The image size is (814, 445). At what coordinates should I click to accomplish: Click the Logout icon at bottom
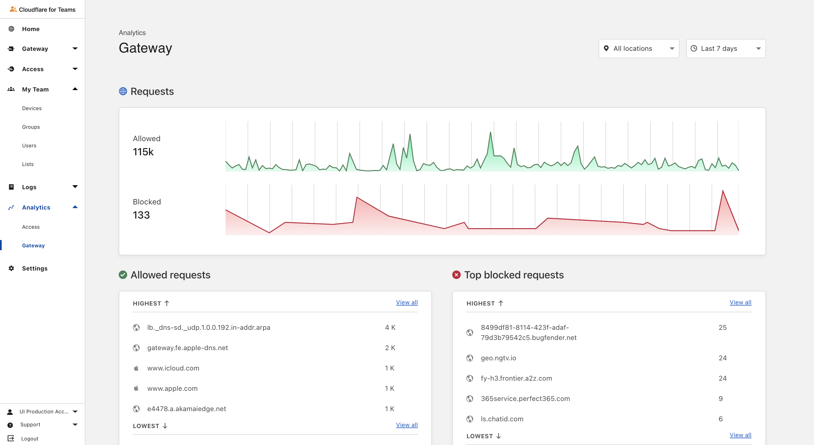(x=11, y=439)
